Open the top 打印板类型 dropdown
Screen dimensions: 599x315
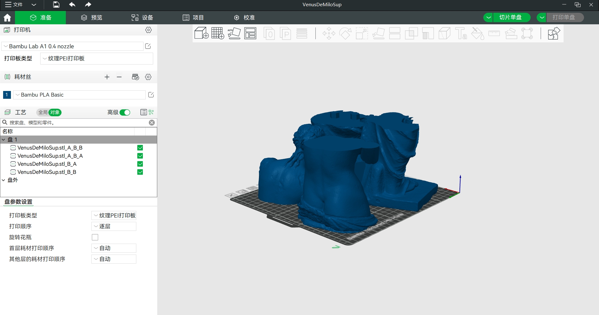[97, 59]
